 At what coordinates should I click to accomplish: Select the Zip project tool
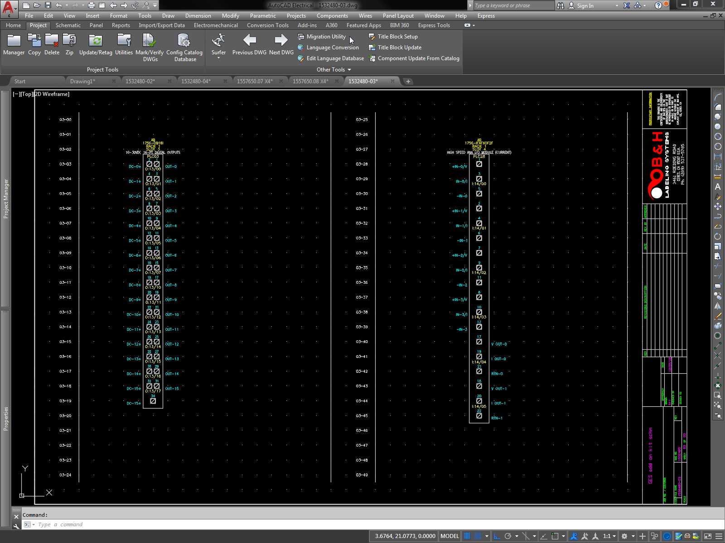point(69,44)
